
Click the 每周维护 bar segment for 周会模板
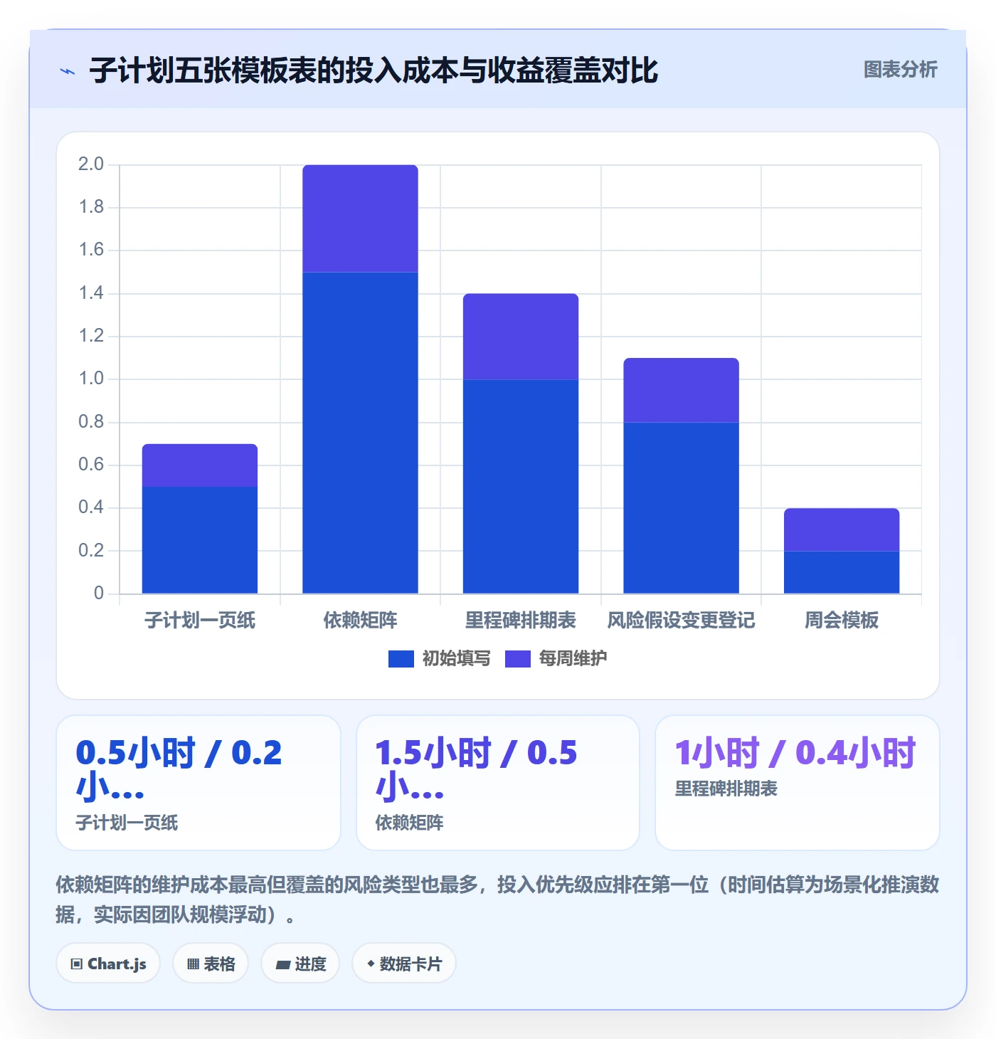pyautogui.click(x=842, y=529)
